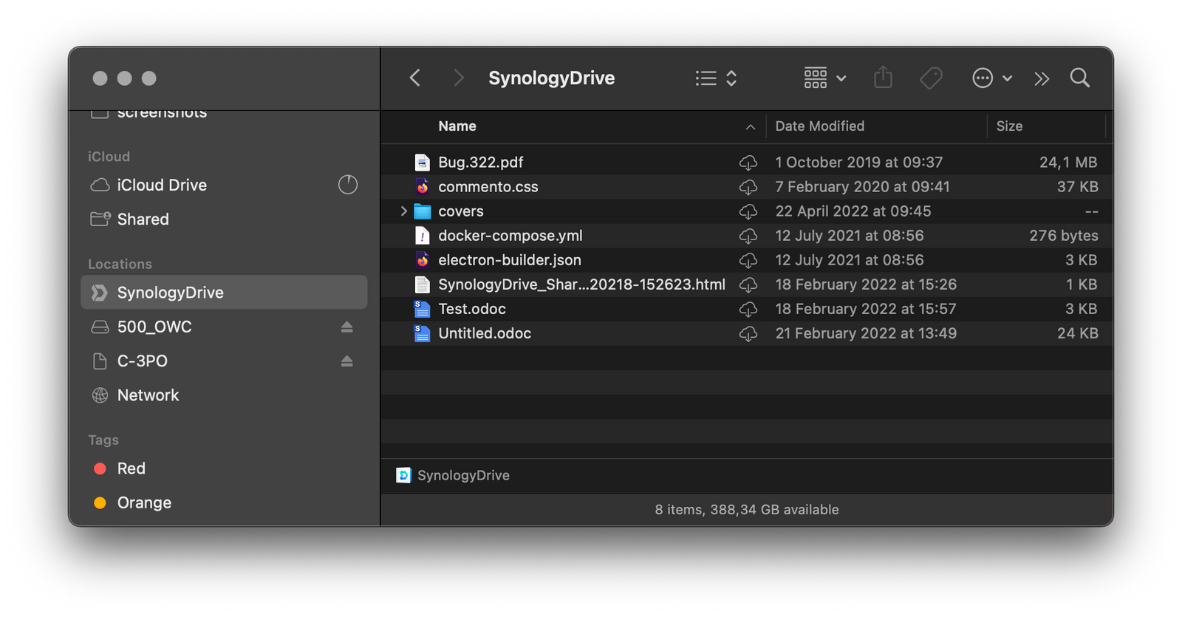1182x617 pixels.
Task: Click the window title SynologyDrive
Action: click(x=551, y=78)
